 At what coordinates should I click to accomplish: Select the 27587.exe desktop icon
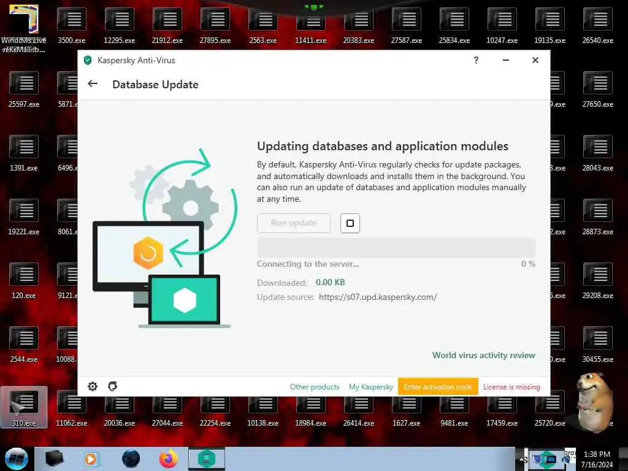point(407,26)
